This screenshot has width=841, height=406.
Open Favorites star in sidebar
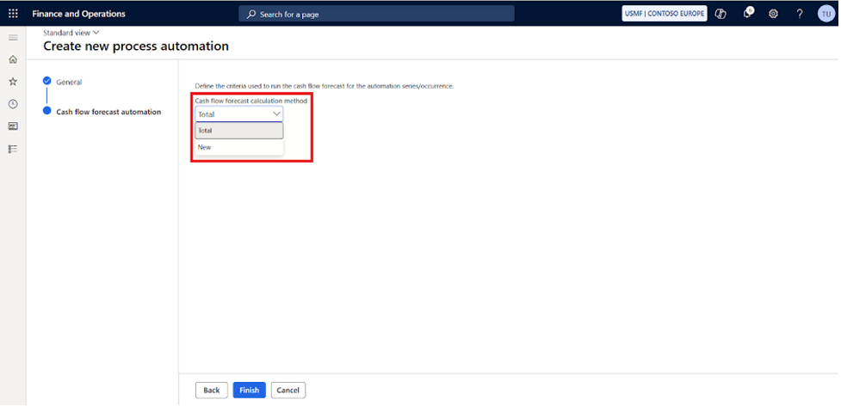(13, 82)
